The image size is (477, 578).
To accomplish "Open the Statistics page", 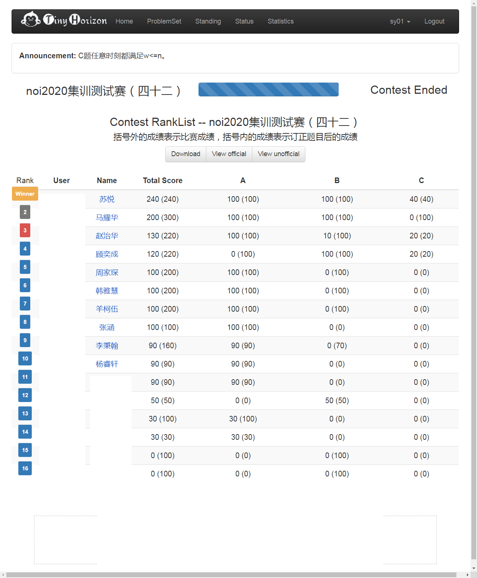I will 280,21.
